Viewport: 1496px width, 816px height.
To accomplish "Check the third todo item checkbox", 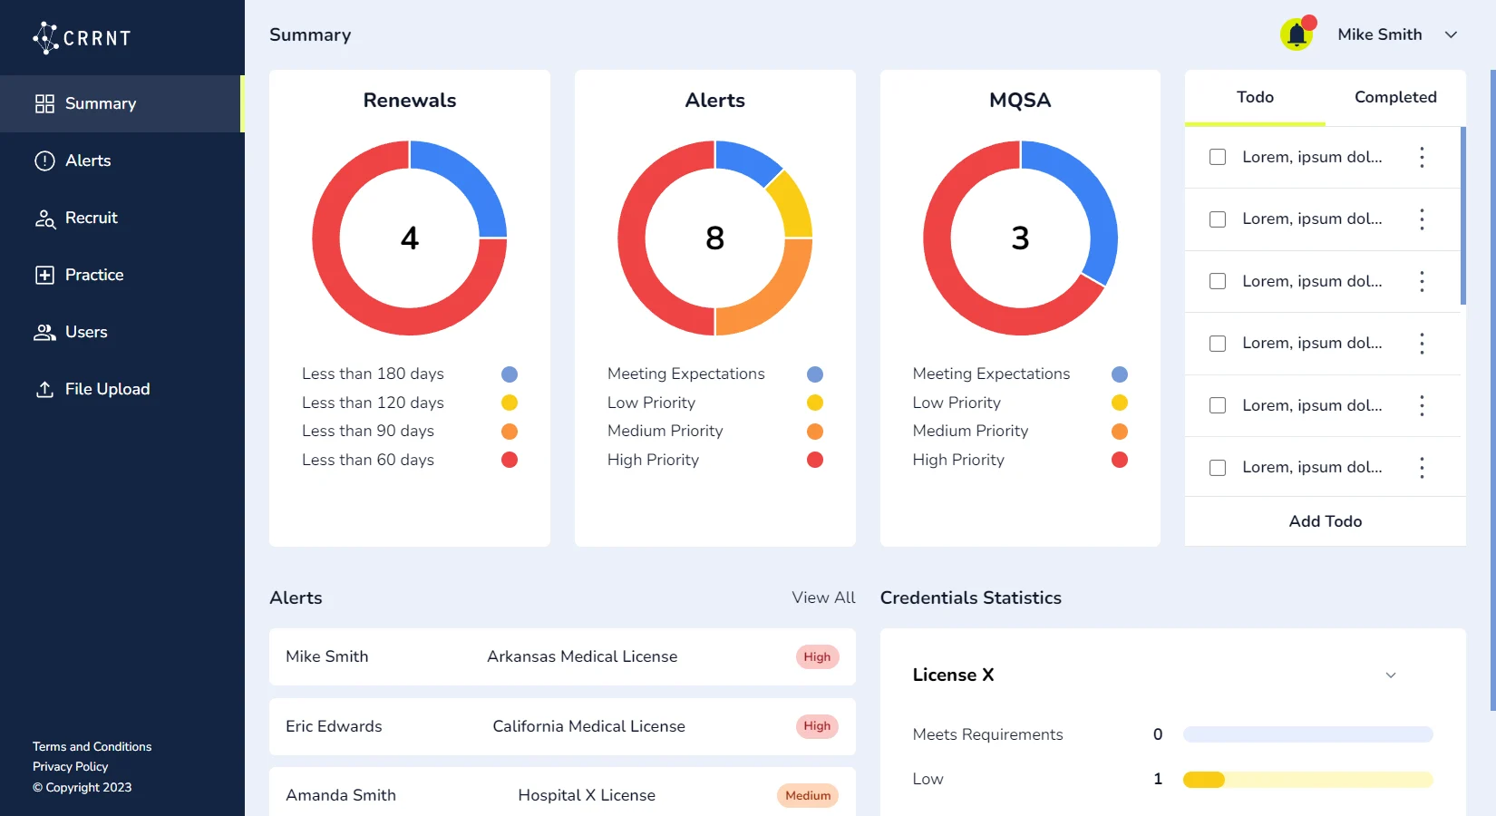I will pos(1218,281).
